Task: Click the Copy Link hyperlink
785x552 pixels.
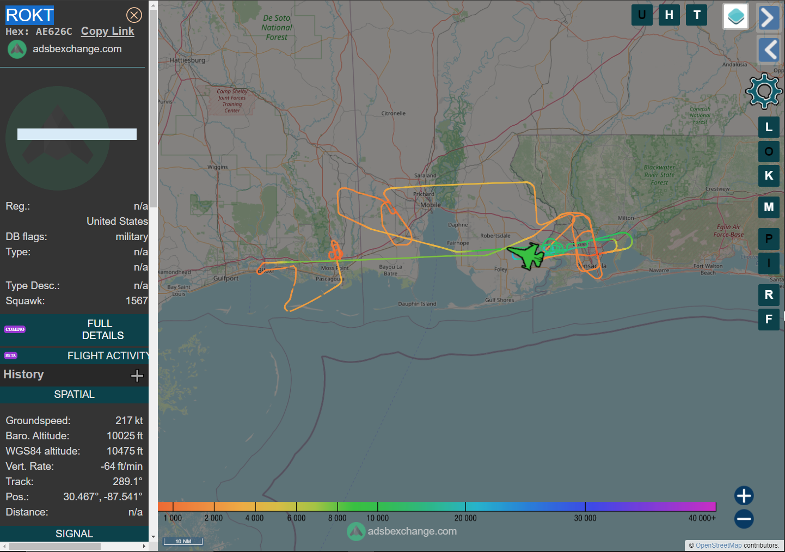Action: [107, 31]
